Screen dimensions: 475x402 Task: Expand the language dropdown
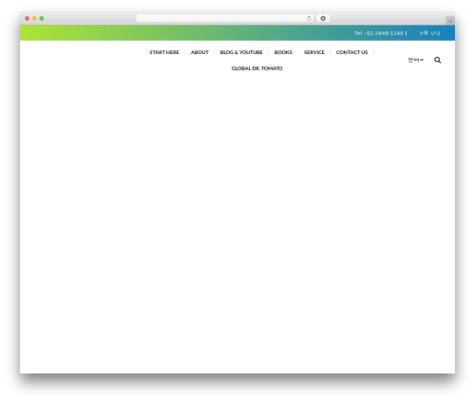pyautogui.click(x=416, y=60)
